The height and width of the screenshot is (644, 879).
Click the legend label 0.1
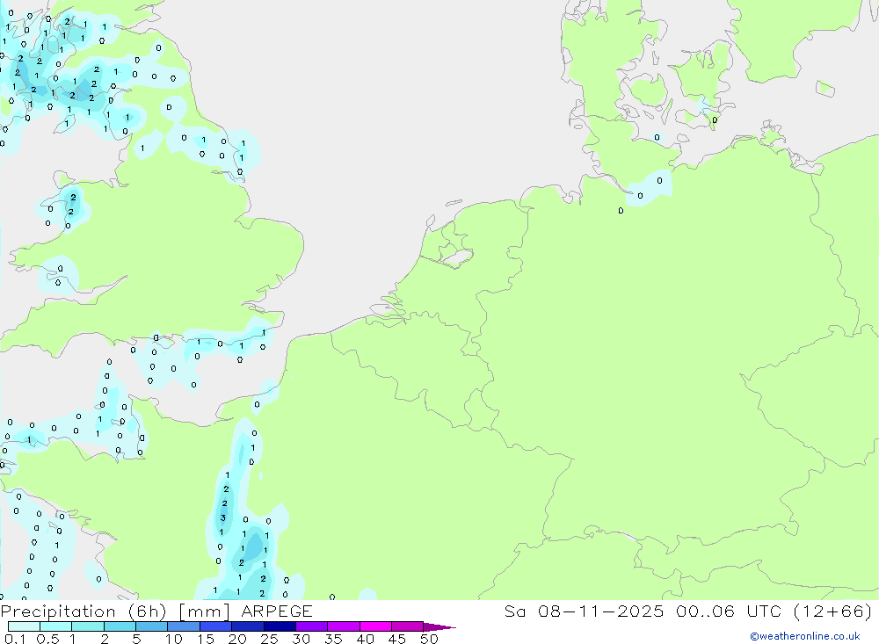pos(15,639)
